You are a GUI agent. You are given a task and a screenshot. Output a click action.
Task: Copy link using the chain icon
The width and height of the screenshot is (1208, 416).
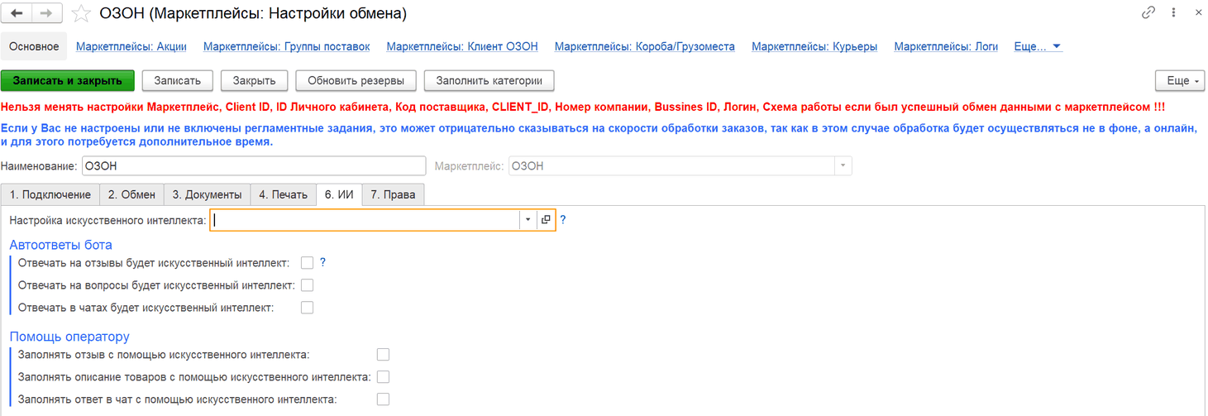point(1148,12)
